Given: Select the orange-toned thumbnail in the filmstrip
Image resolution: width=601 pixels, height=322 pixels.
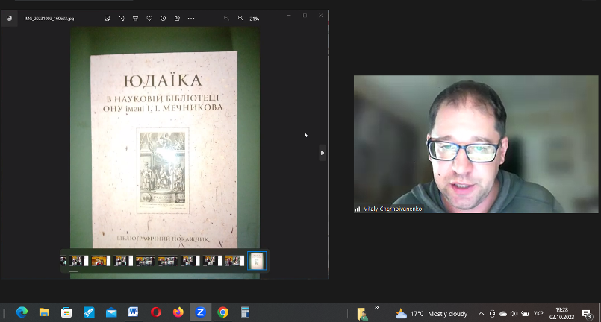Looking at the screenshot, I should tap(99, 261).
